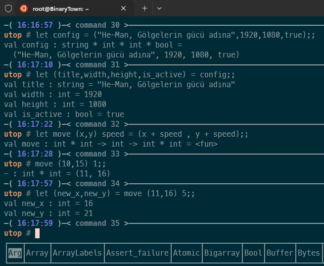324x266 pixels.
Task: Click the move function definition in command 32
Action: tap(126, 134)
